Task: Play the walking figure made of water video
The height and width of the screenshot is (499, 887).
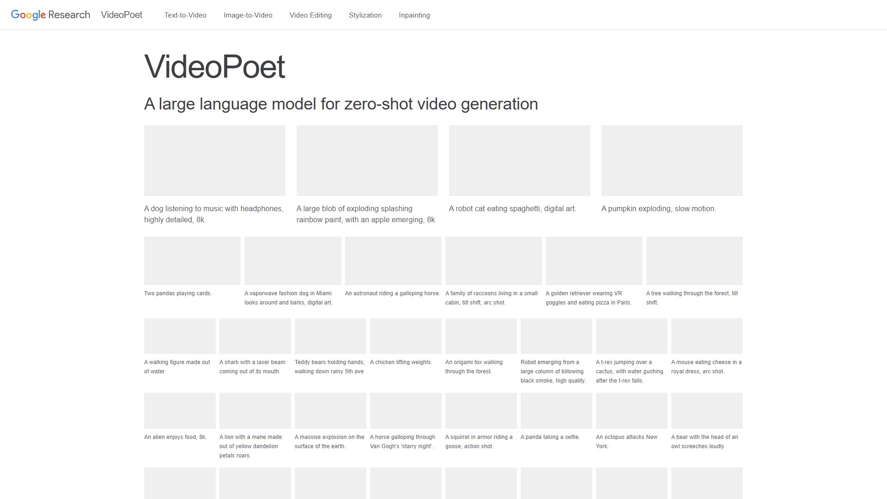Action: tap(180, 336)
